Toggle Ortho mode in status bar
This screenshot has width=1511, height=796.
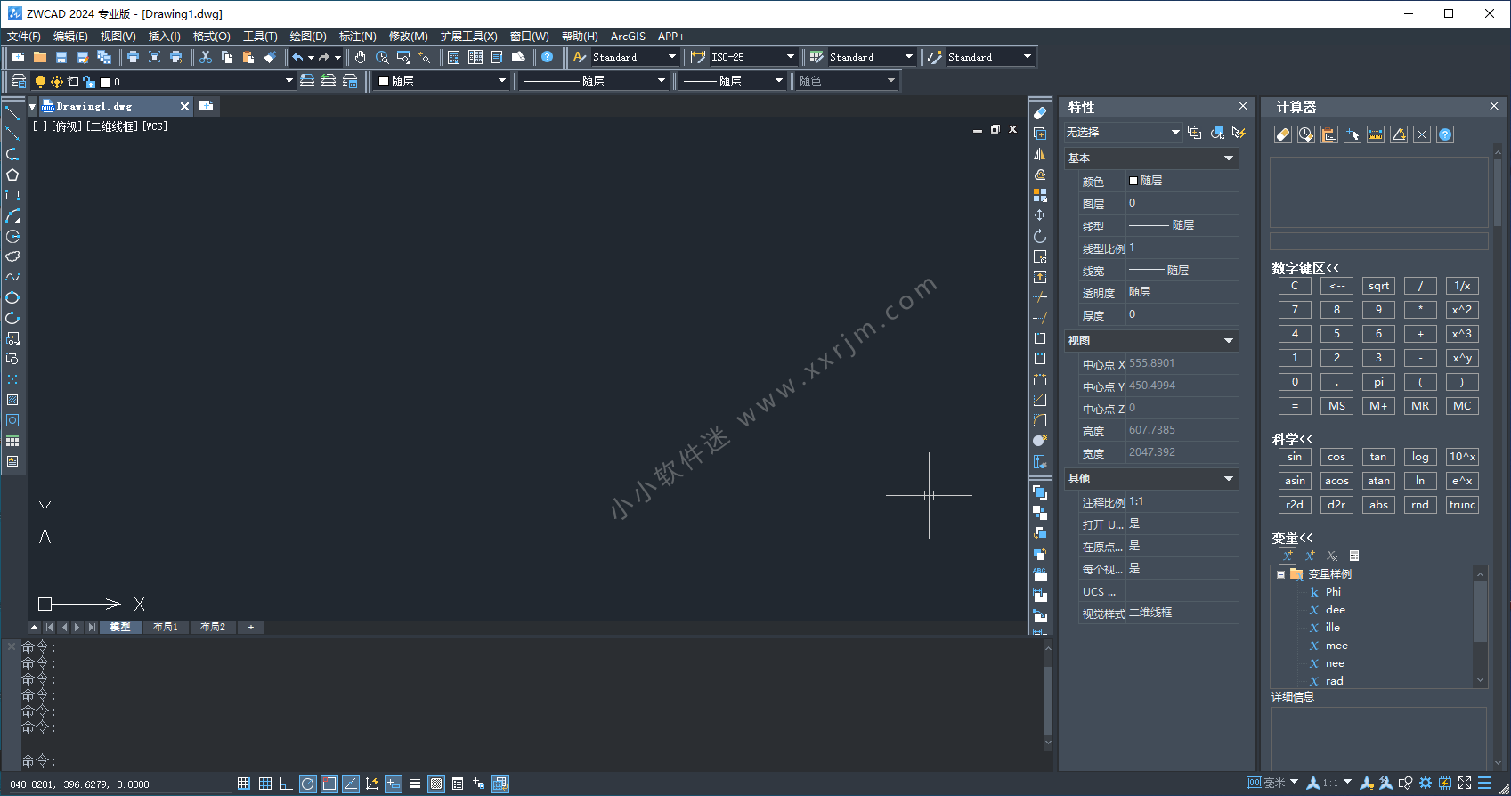pos(286,784)
